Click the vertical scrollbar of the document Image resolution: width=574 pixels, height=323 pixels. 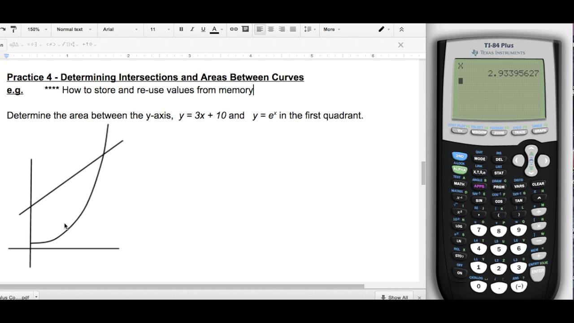click(x=423, y=173)
